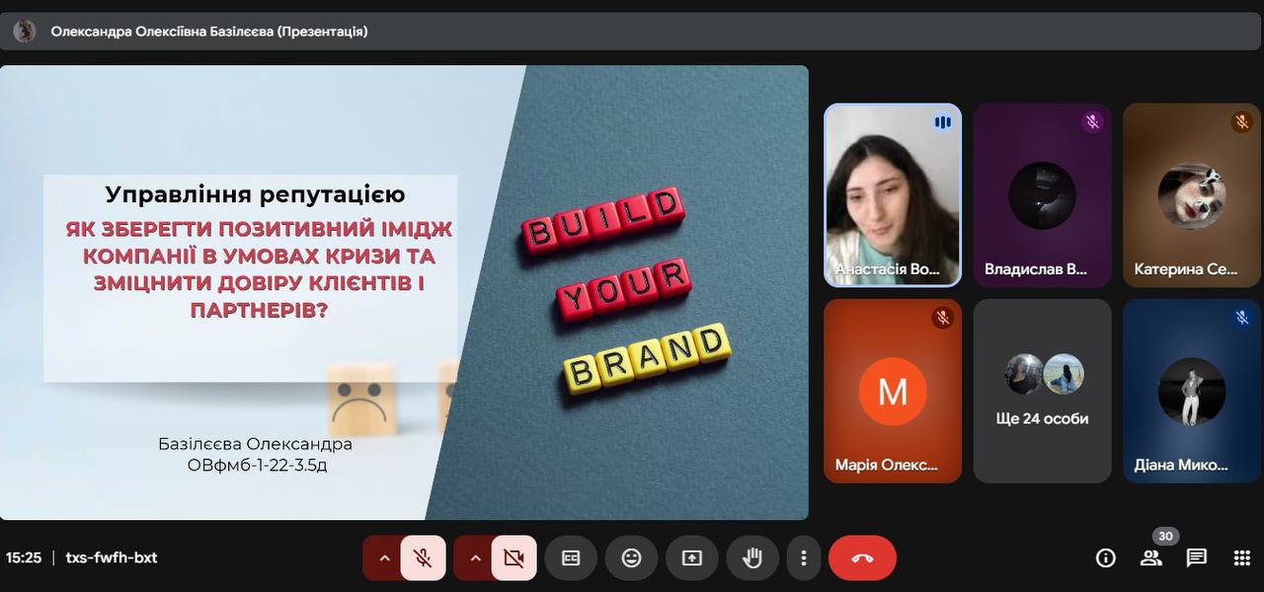Open the activities grid icon
1264x592 pixels.
[1242, 558]
